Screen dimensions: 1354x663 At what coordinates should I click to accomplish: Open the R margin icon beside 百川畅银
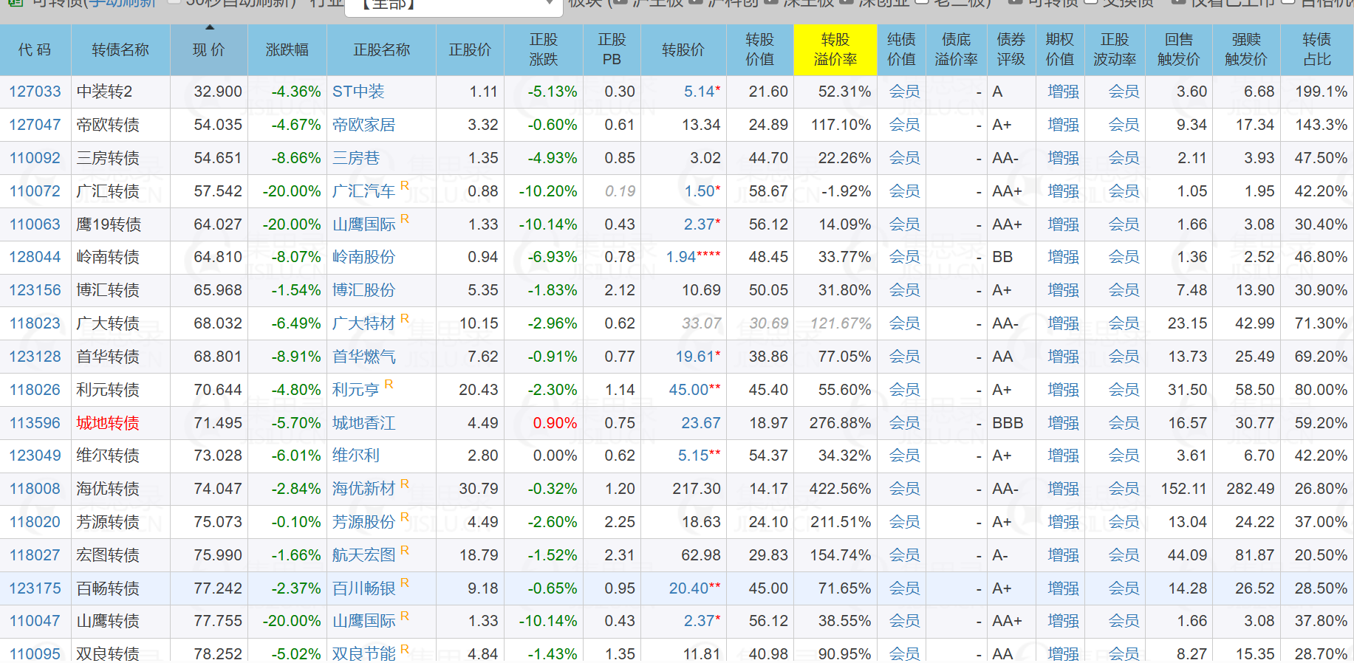coord(405,583)
